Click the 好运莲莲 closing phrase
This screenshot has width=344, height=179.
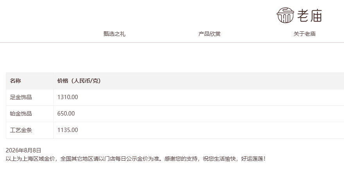click(252, 159)
